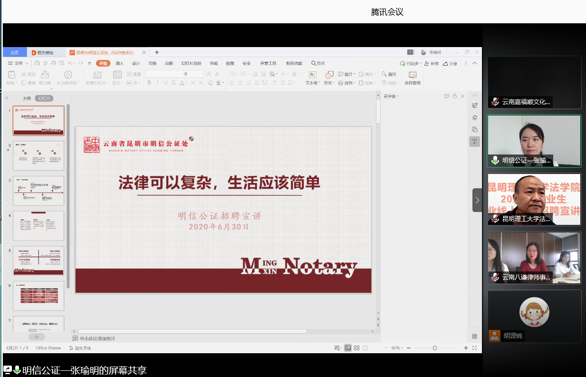This screenshot has height=377, width=586.
Task: Click the Clear Formatting eraser icon
Action: 211,83
